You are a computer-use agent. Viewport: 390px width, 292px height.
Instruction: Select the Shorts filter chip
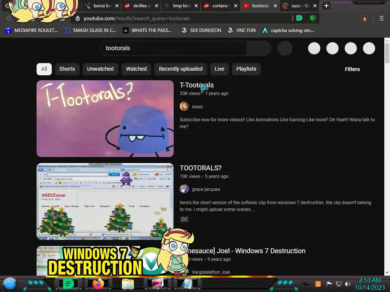click(67, 69)
